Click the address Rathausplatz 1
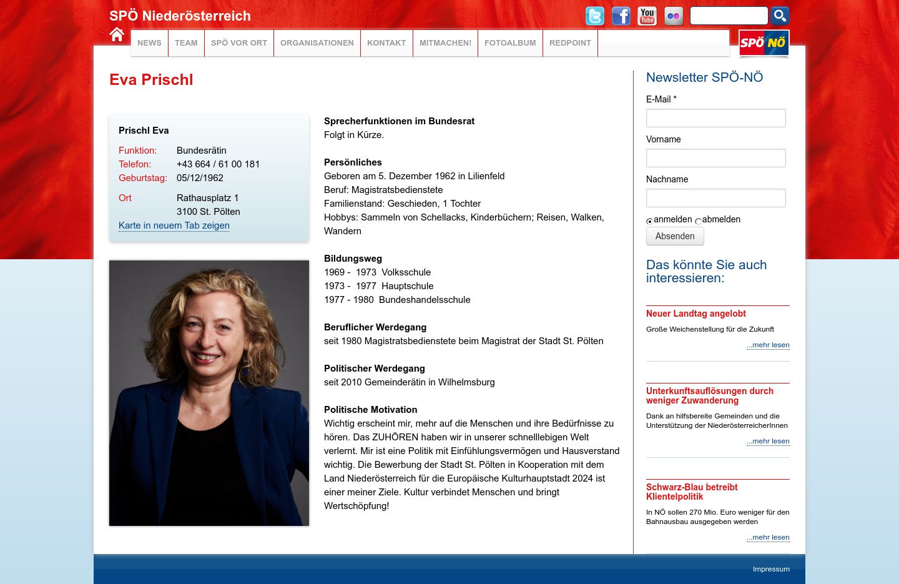The image size is (899, 584). [207, 198]
